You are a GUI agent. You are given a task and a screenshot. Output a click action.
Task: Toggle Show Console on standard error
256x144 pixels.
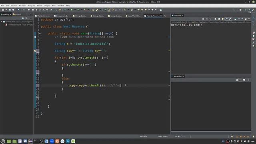coord(230,19)
